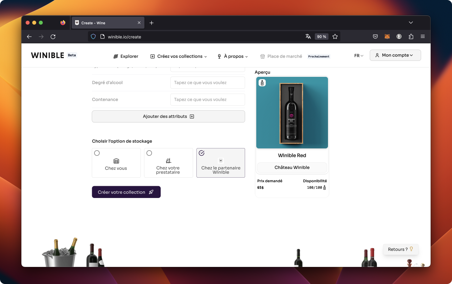Open the Pocket save icon

click(375, 37)
